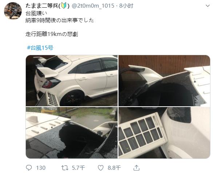The image size is (213, 173).
Task: Click the 5.7千 retweet count
Action: [79, 168]
